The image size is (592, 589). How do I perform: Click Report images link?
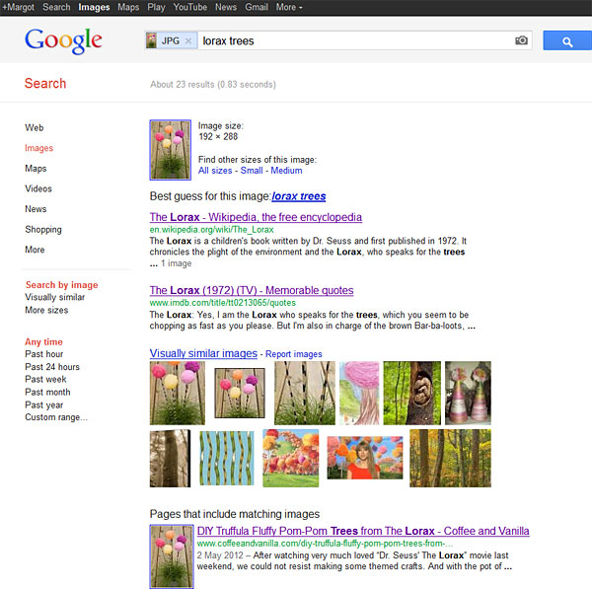click(x=294, y=354)
